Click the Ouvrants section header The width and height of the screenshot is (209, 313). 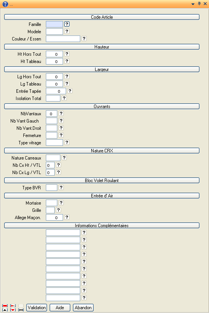[102, 106]
